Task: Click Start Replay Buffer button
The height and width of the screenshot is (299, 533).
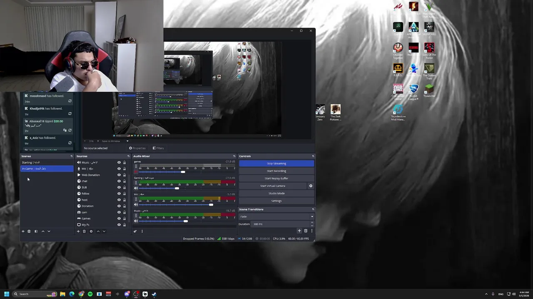Action: 276,178
